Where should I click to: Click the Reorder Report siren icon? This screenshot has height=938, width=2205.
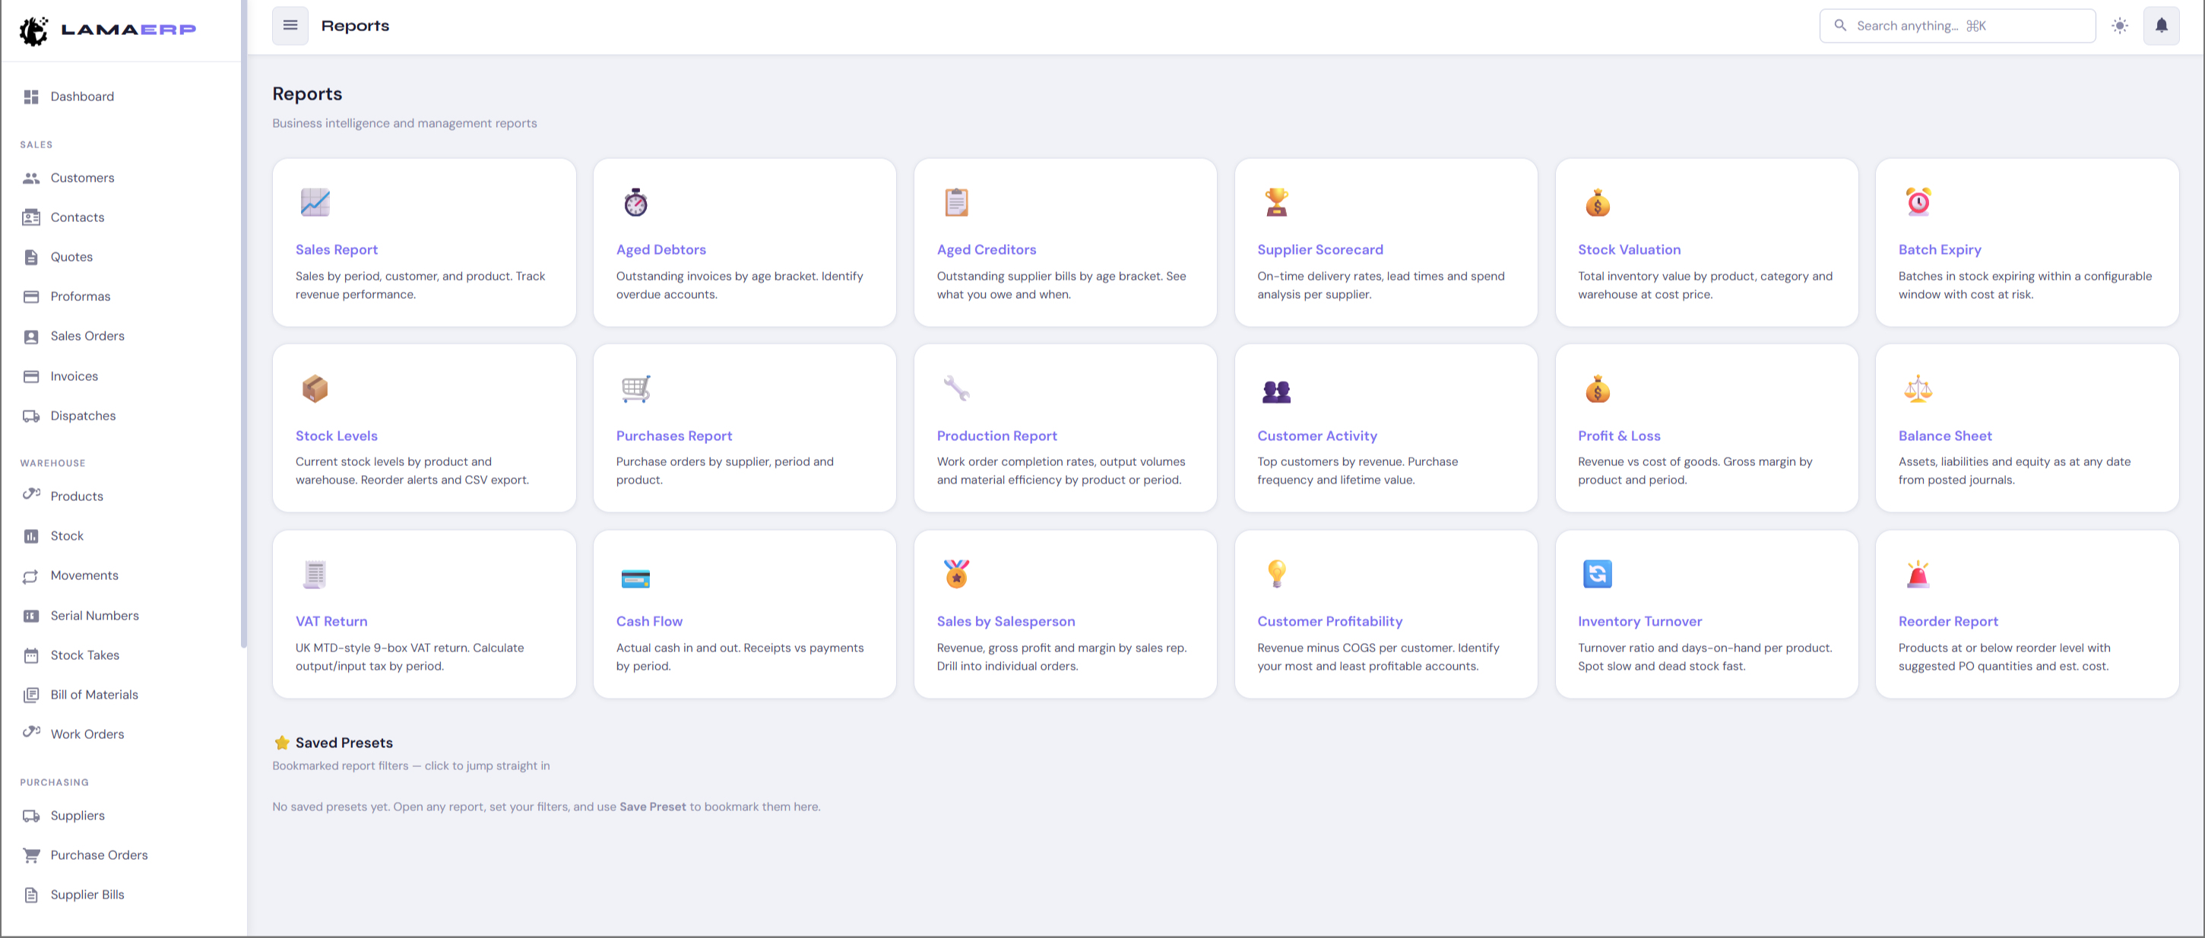1918,574
